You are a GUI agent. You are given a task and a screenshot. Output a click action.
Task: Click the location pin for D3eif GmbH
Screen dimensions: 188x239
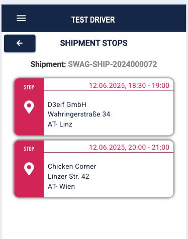tap(29, 107)
